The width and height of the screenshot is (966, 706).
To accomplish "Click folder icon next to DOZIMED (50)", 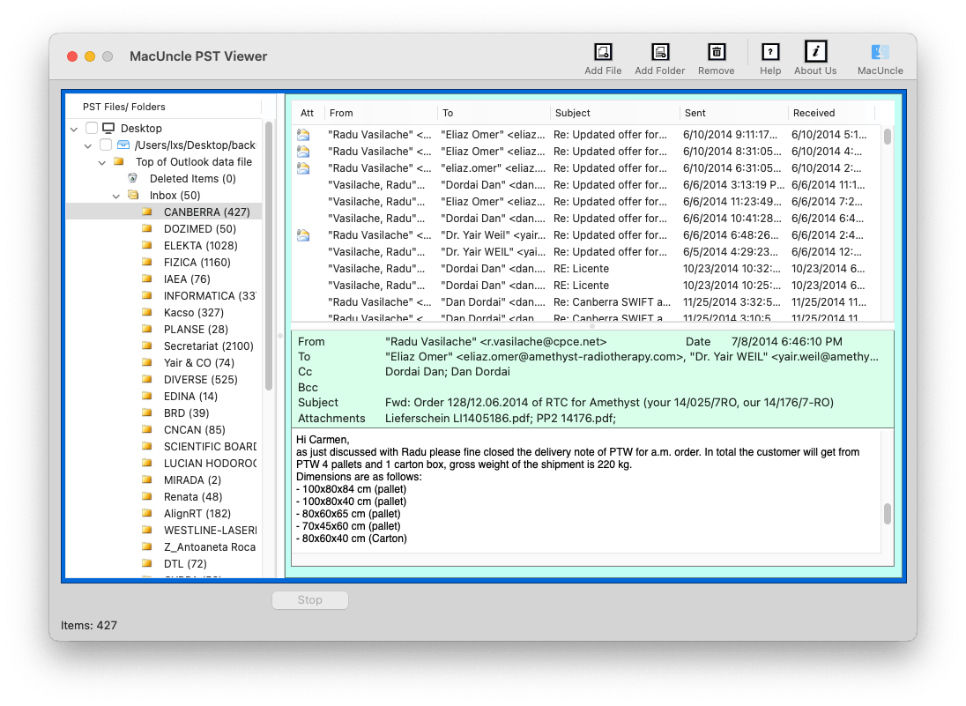I will pos(146,228).
